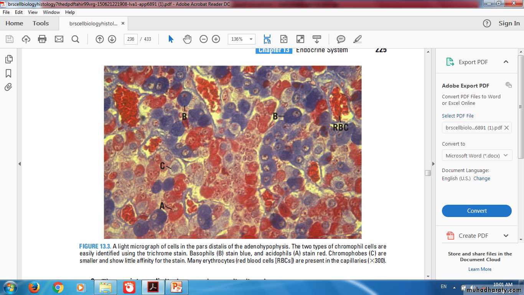
Task: Collapse the Export PDF section
Action: pyautogui.click(x=506, y=62)
